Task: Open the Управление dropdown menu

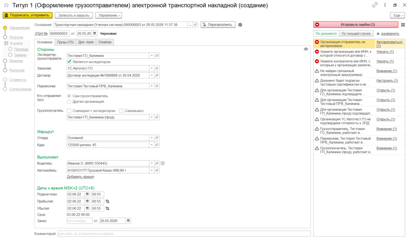Action: (x=109, y=16)
